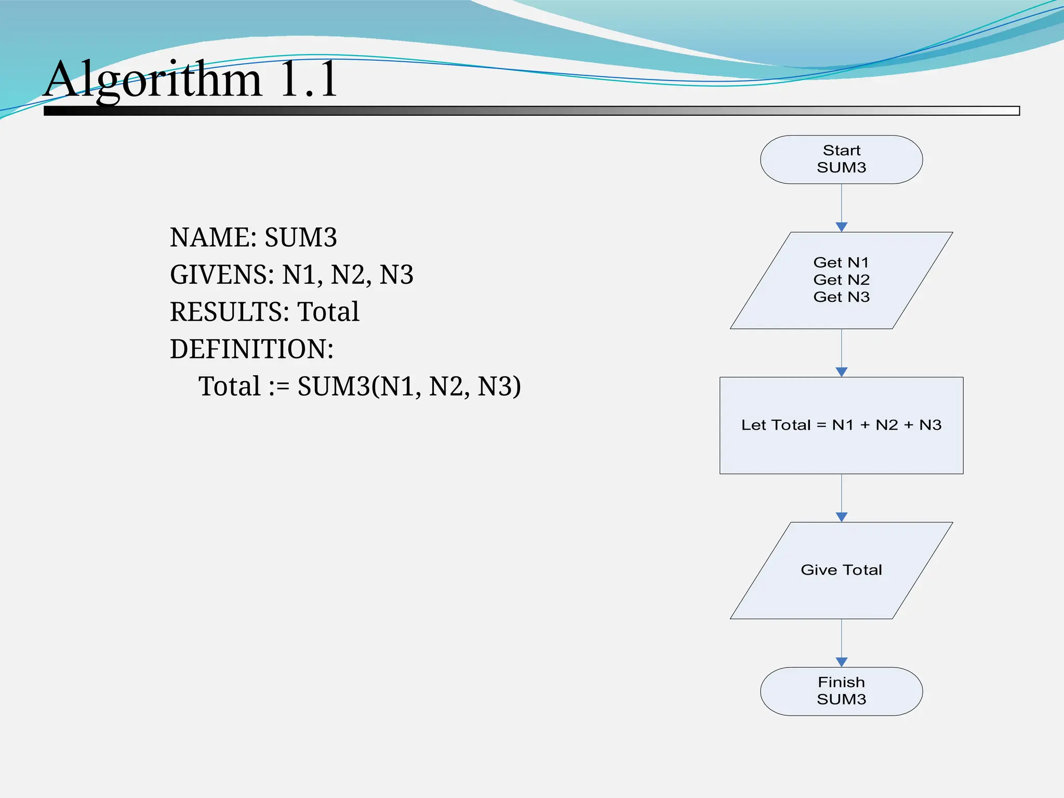Click arrowhead pointing into Let Total box
This screenshot has width=1064, height=798.
[x=842, y=372]
